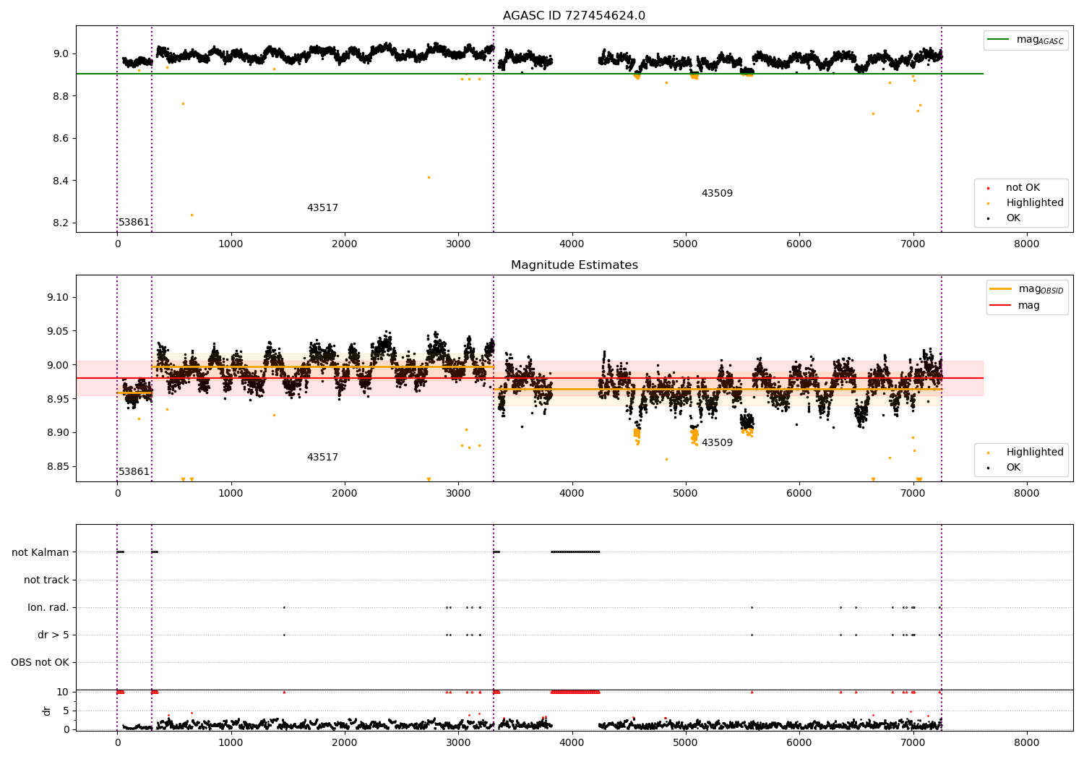
Task: Click y-axis tick '8.6' in top plot
Action: click(x=61, y=138)
